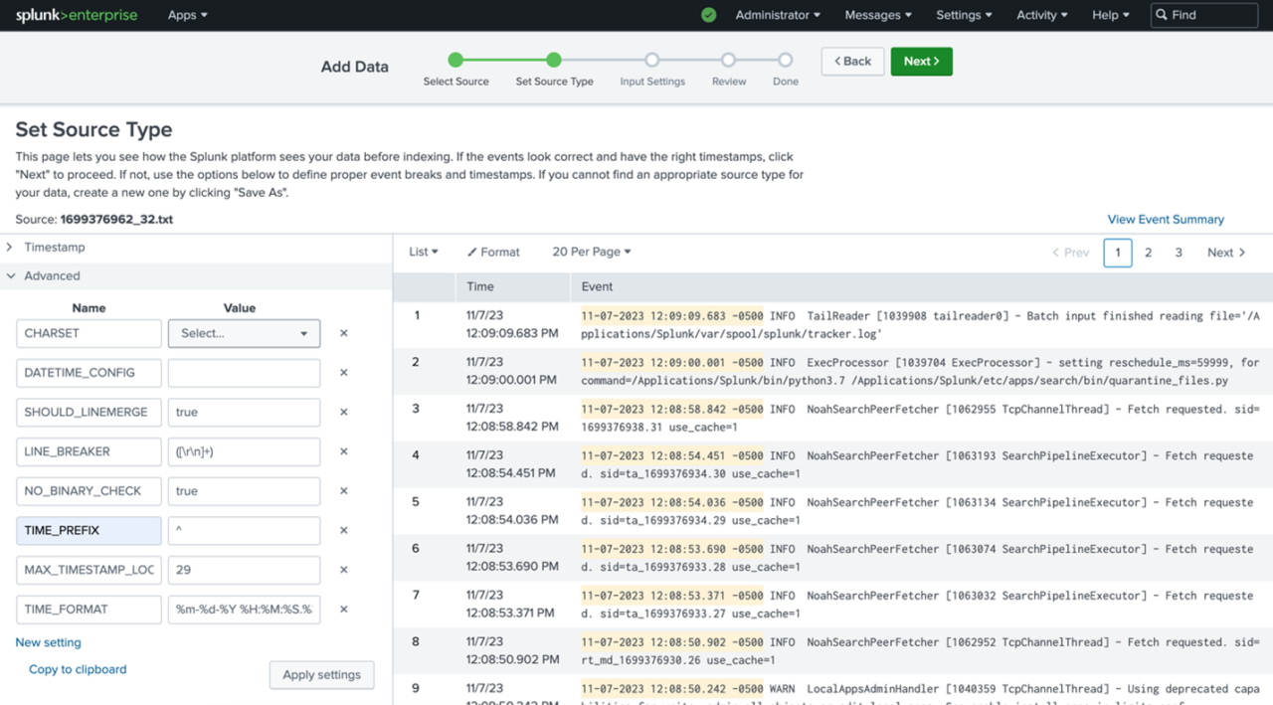Click Apply settings
1273x705 pixels.
click(321, 674)
